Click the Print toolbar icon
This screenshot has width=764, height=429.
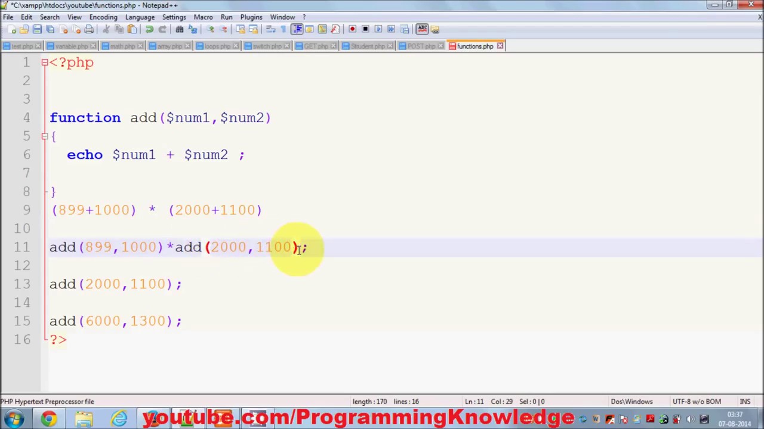(x=89, y=29)
